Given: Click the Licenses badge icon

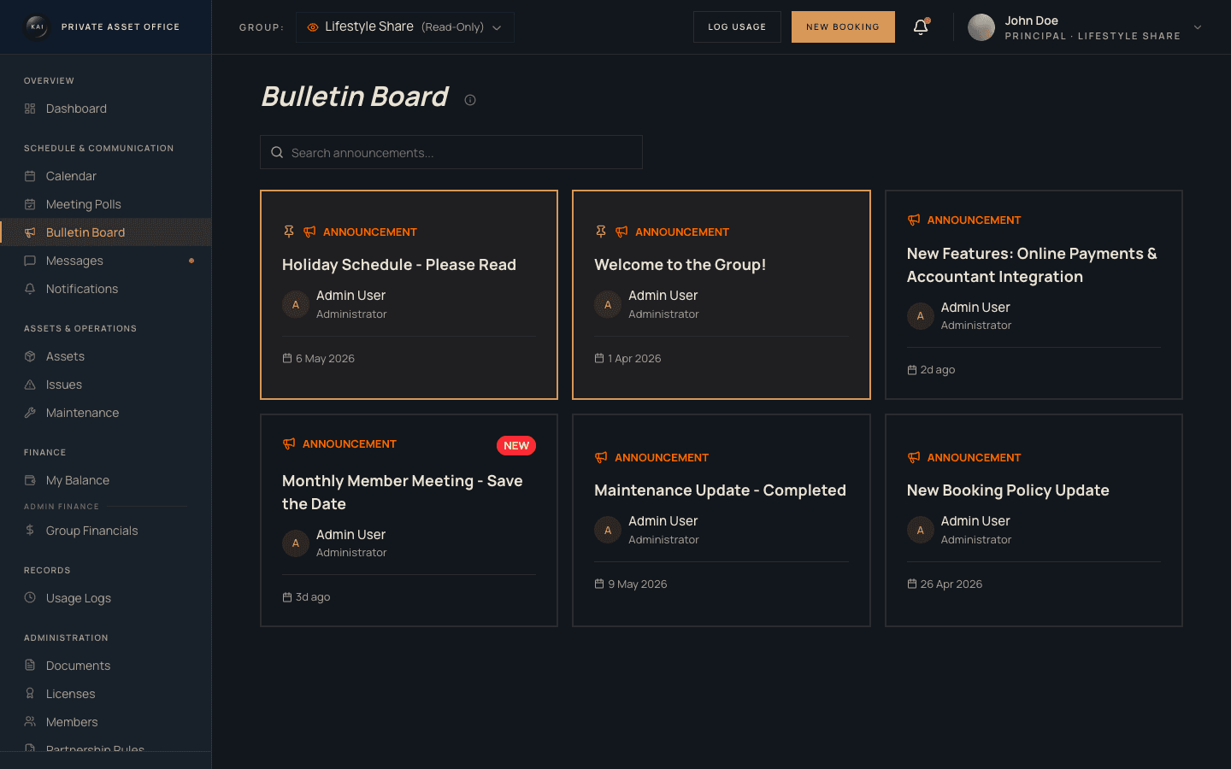Looking at the screenshot, I should pyautogui.click(x=30, y=694).
